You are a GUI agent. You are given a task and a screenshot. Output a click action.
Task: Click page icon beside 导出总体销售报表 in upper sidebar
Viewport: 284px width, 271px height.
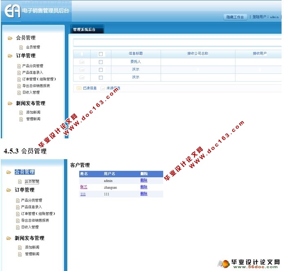coord(19,86)
